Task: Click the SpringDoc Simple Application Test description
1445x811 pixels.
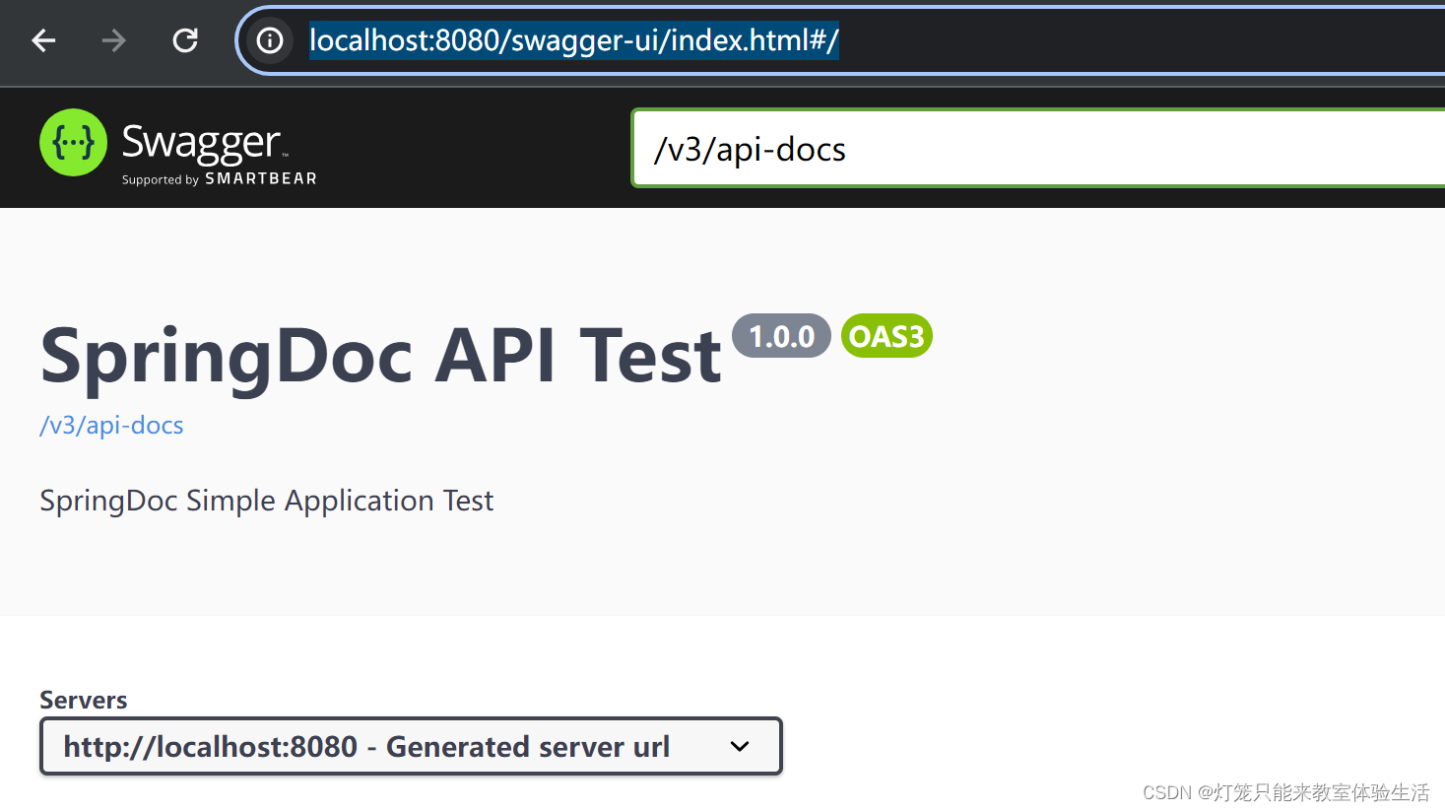Action: pos(266,501)
